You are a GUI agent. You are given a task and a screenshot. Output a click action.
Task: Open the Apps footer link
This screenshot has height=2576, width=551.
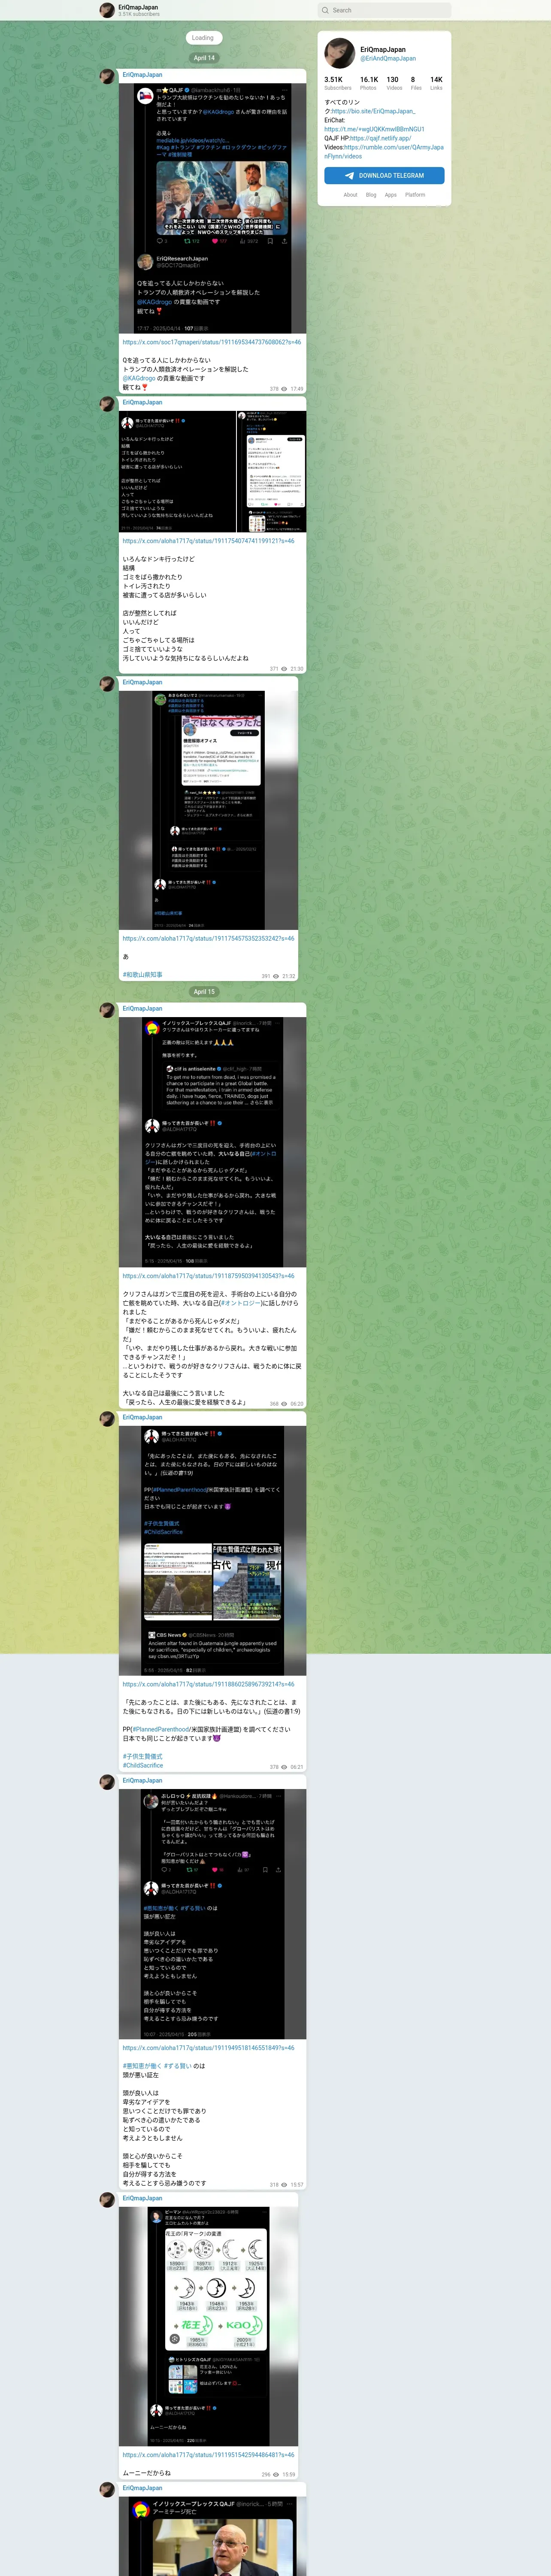(391, 195)
